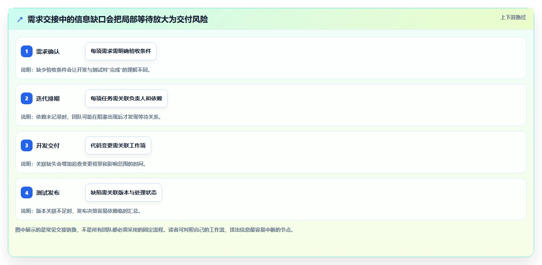The image size is (542, 265).
Task: Click the 每项需求需明确验收条件 chip
Action: 121,51
